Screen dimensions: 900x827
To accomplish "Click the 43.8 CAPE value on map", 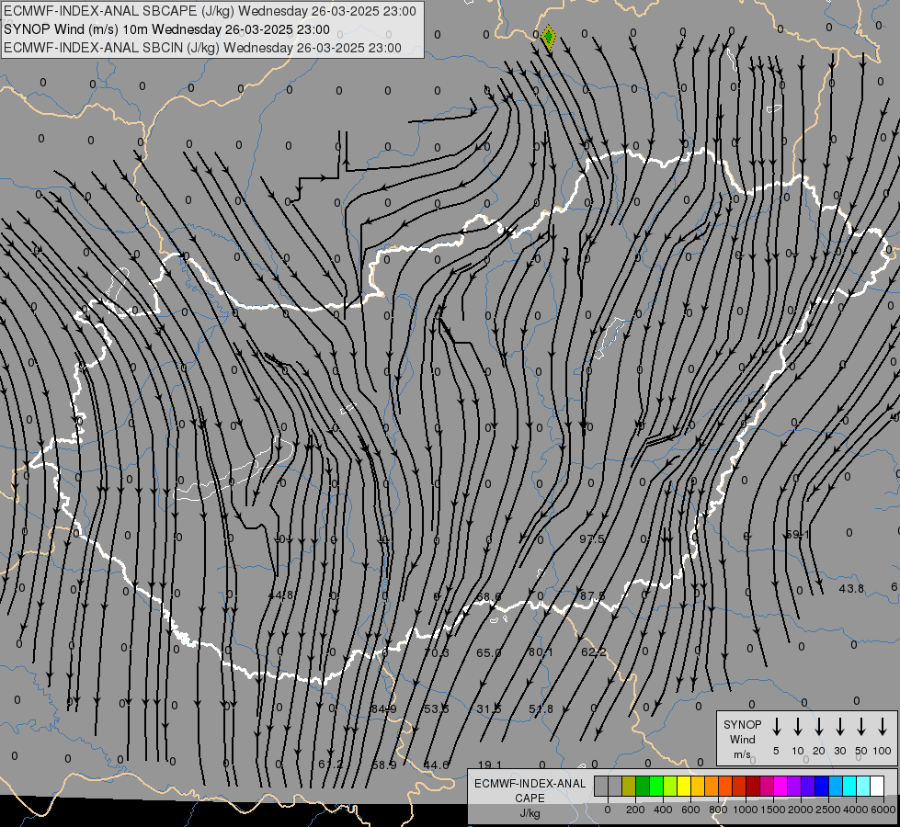I will point(851,589).
